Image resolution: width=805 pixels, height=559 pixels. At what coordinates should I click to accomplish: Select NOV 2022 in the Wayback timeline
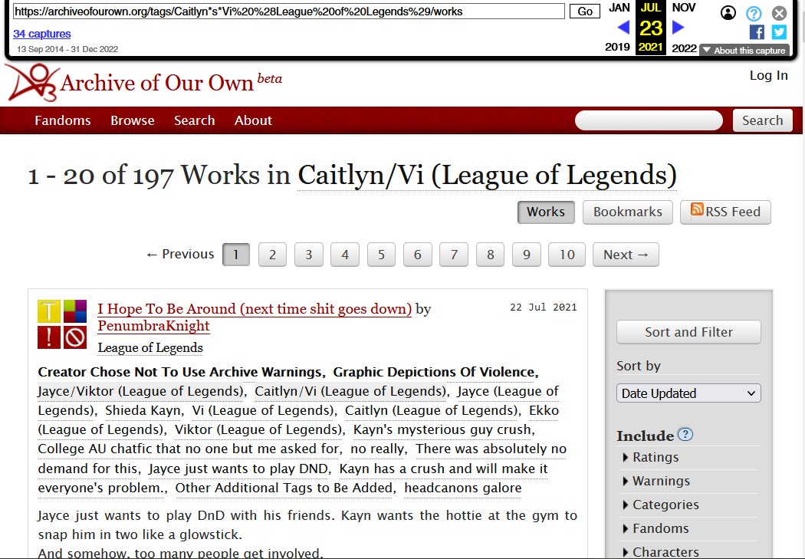[x=684, y=27]
